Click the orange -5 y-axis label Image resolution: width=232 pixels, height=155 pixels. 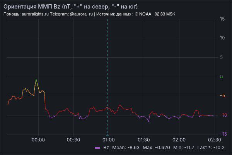point(223,96)
